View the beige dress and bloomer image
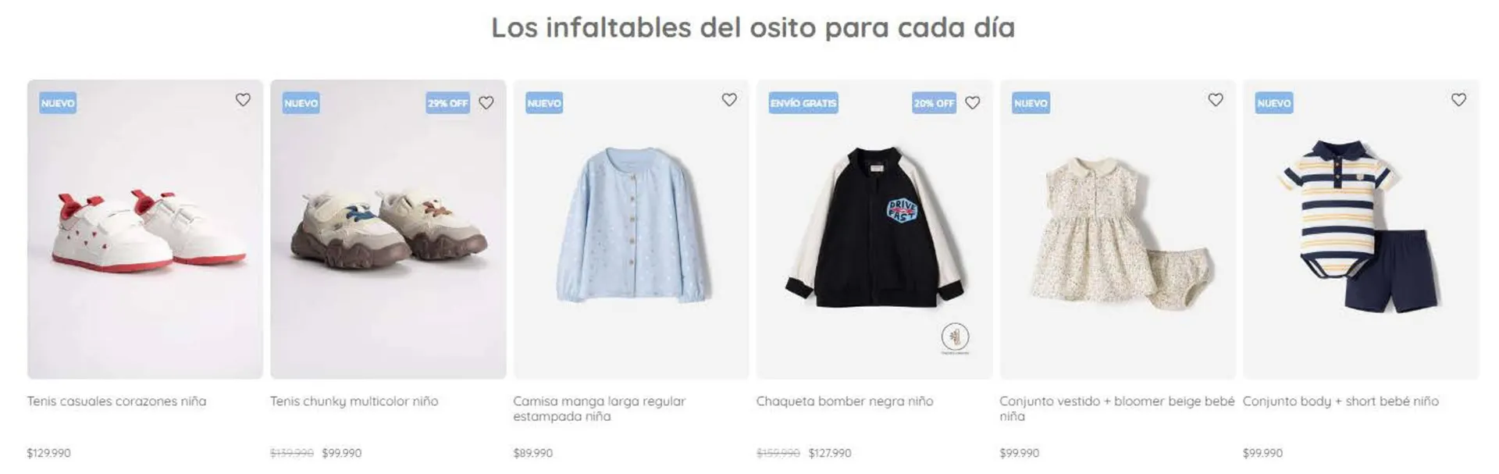Image resolution: width=1499 pixels, height=474 pixels. click(x=1118, y=230)
